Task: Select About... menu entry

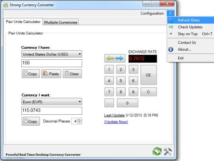Action: click(x=191, y=49)
